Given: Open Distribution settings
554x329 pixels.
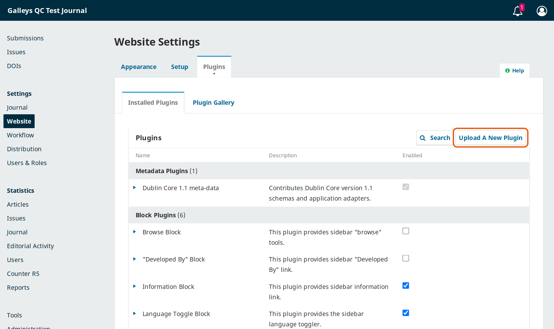Looking at the screenshot, I should pos(24,149).
